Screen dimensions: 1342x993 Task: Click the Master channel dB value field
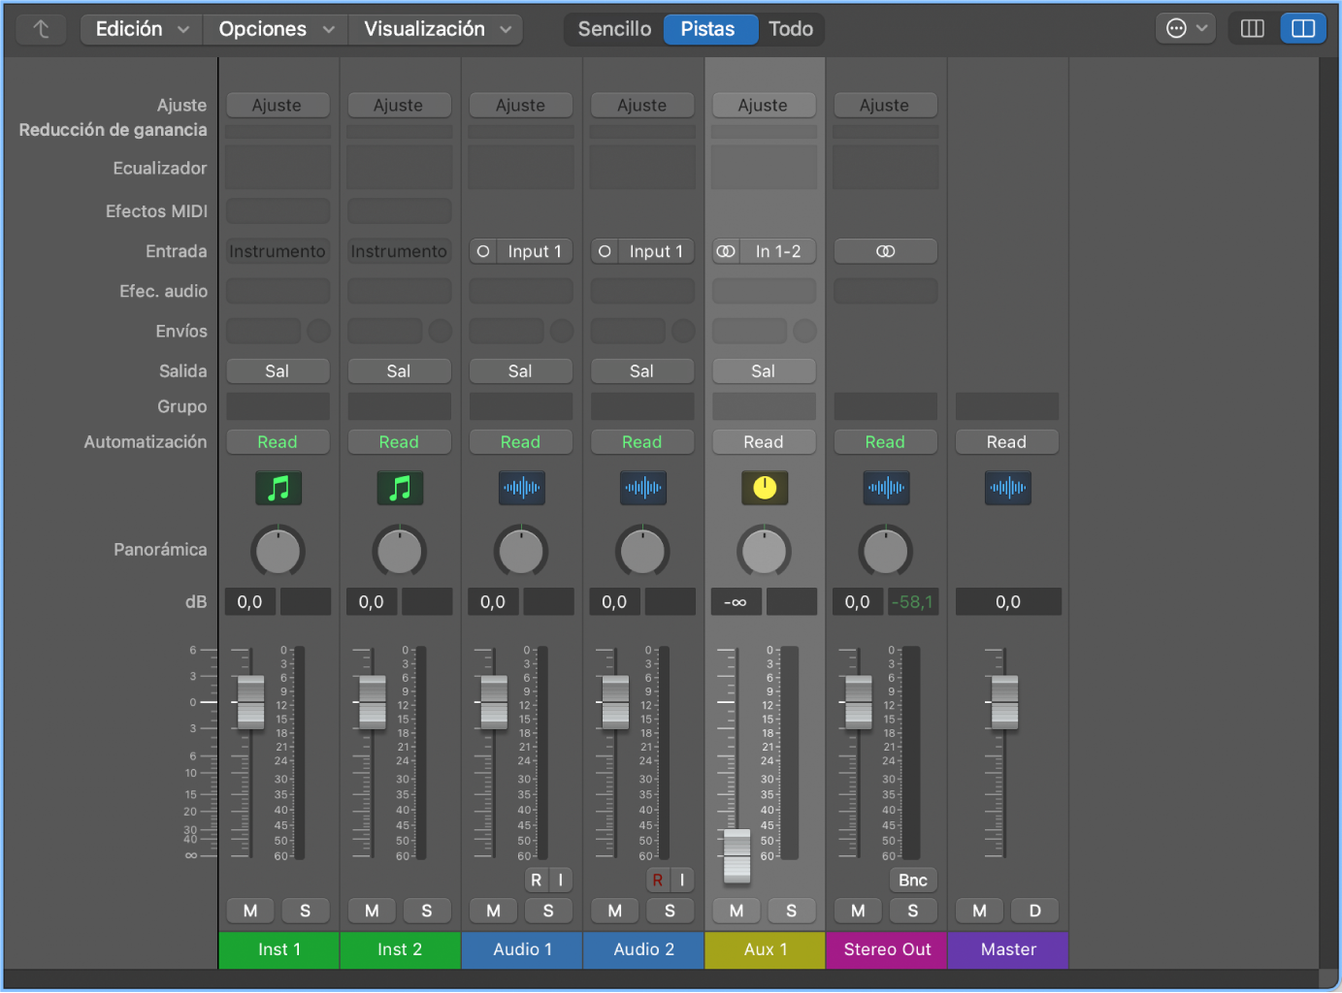(x=1007, y=602)
